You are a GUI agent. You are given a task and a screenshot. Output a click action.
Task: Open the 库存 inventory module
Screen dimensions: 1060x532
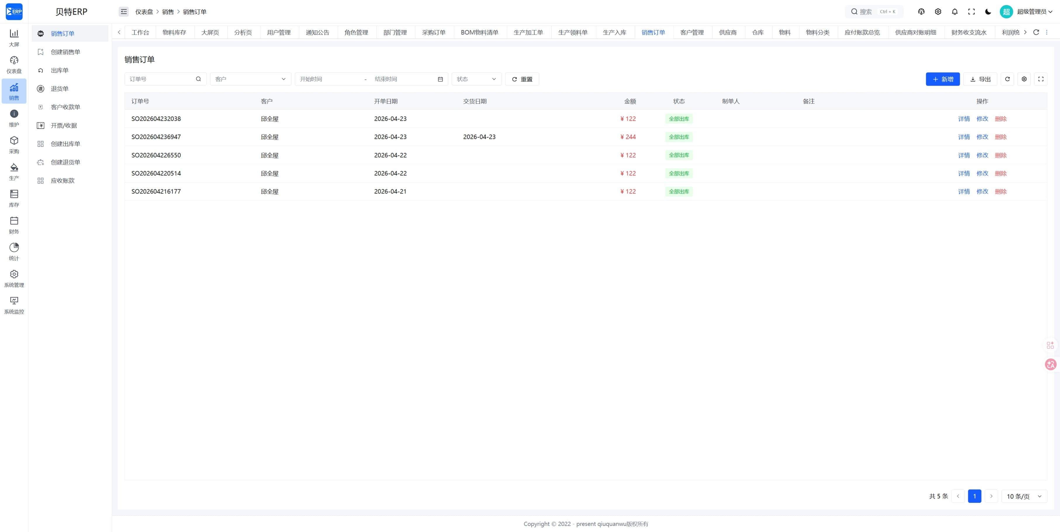point(14,198)
